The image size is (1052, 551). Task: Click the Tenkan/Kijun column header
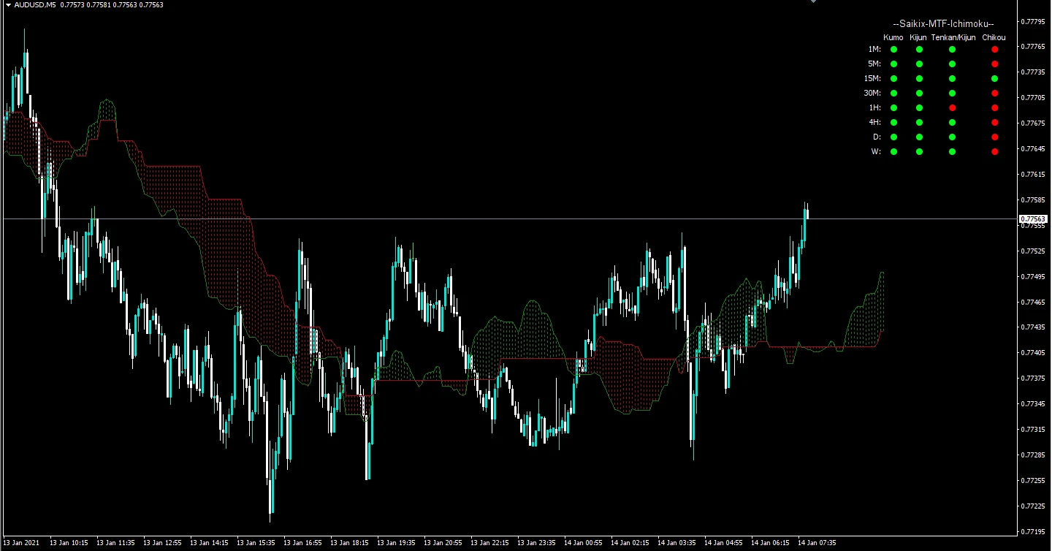point(953,37)
